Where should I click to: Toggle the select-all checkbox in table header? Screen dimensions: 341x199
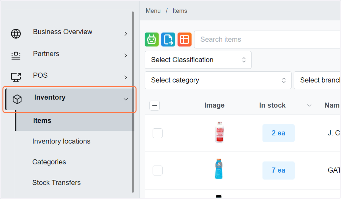(155, 105)
